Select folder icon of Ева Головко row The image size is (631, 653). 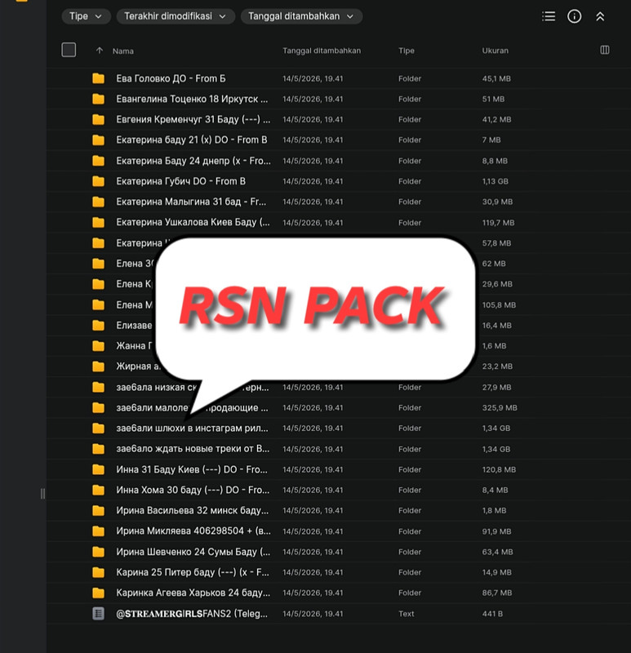pyautogui.click(x=98, y=78)
